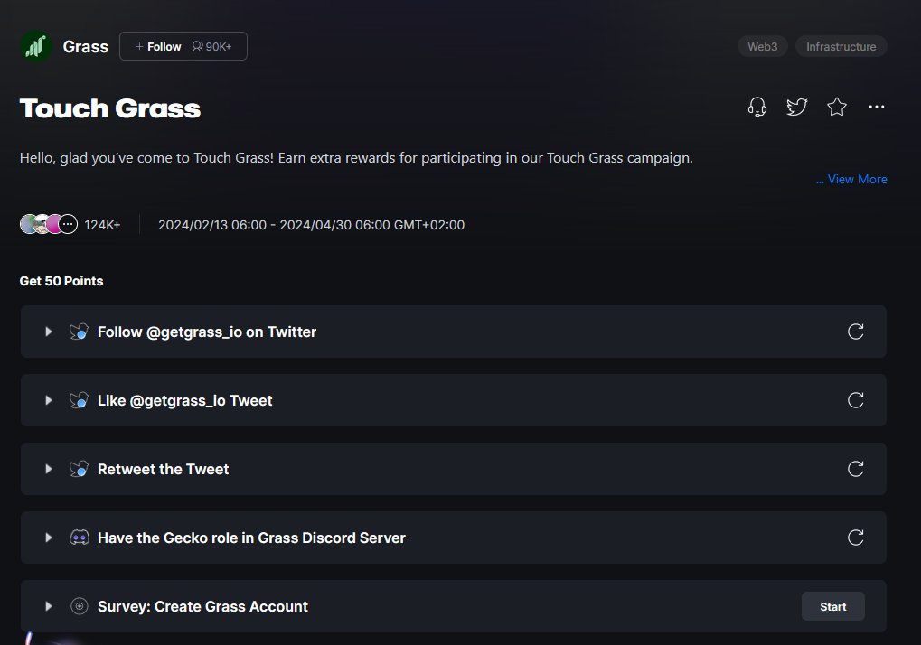Refresh Follow @getgrass_io on Twitter verification

tap(856, 332)
